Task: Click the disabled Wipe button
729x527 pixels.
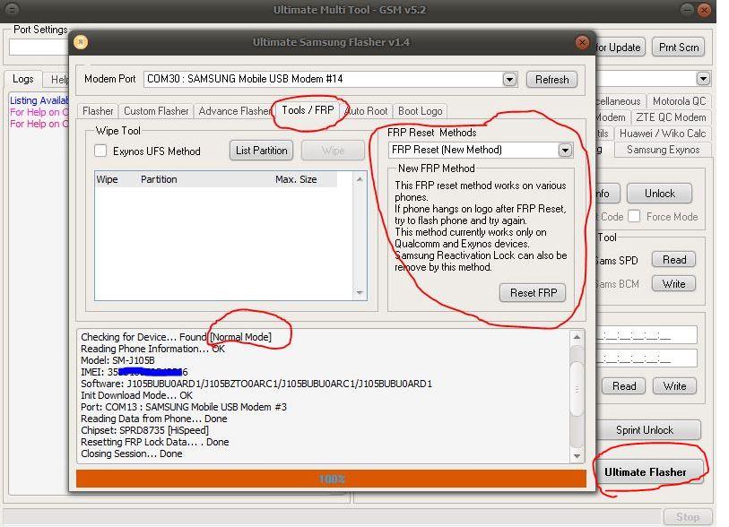Action: 333,151
